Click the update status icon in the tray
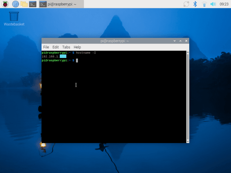This screenshot has width=231, height=173. 186,4
